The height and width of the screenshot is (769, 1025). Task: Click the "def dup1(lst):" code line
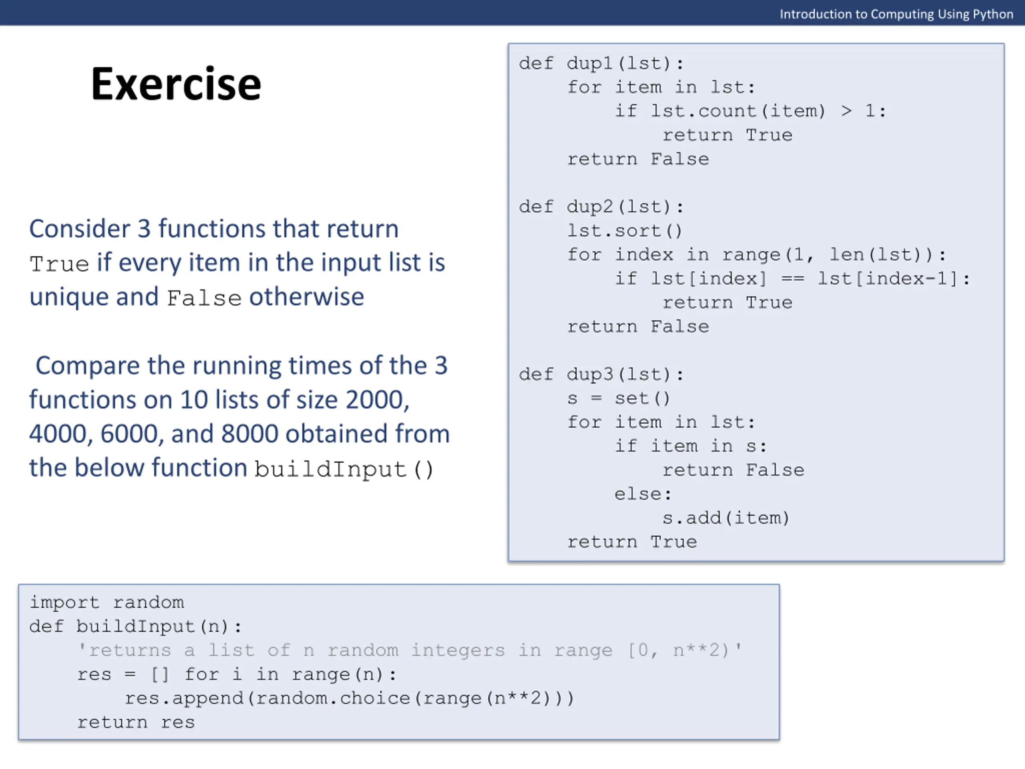tap(601, 64)
